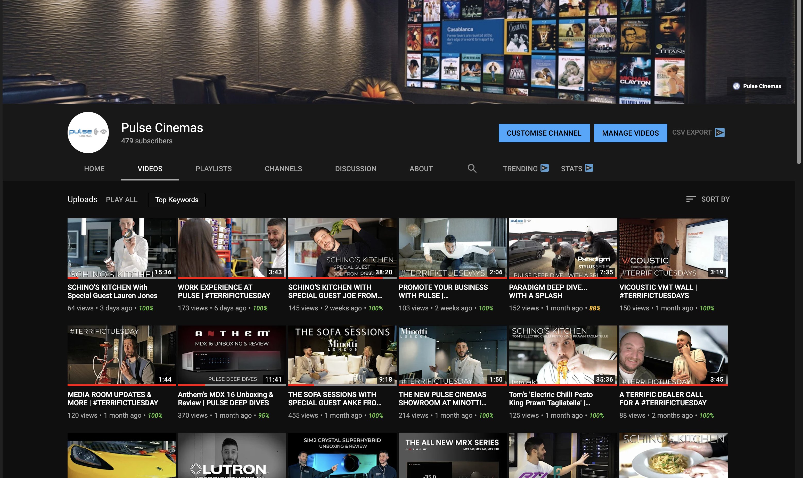This screenshot has width=803, height=478.
Task: Open the Promote Your Business thumbnail
Action: [x=453, y=248]
